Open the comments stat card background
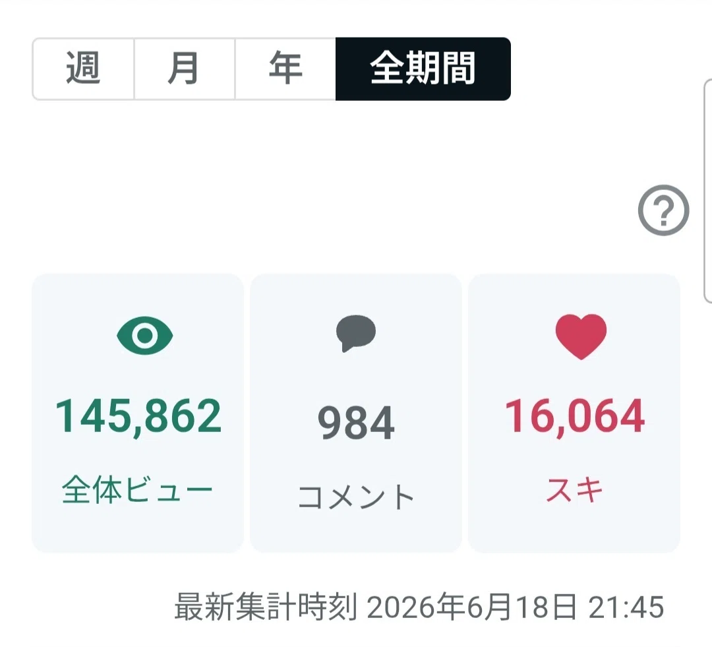The image size is (712, 647). coord(356,413)
